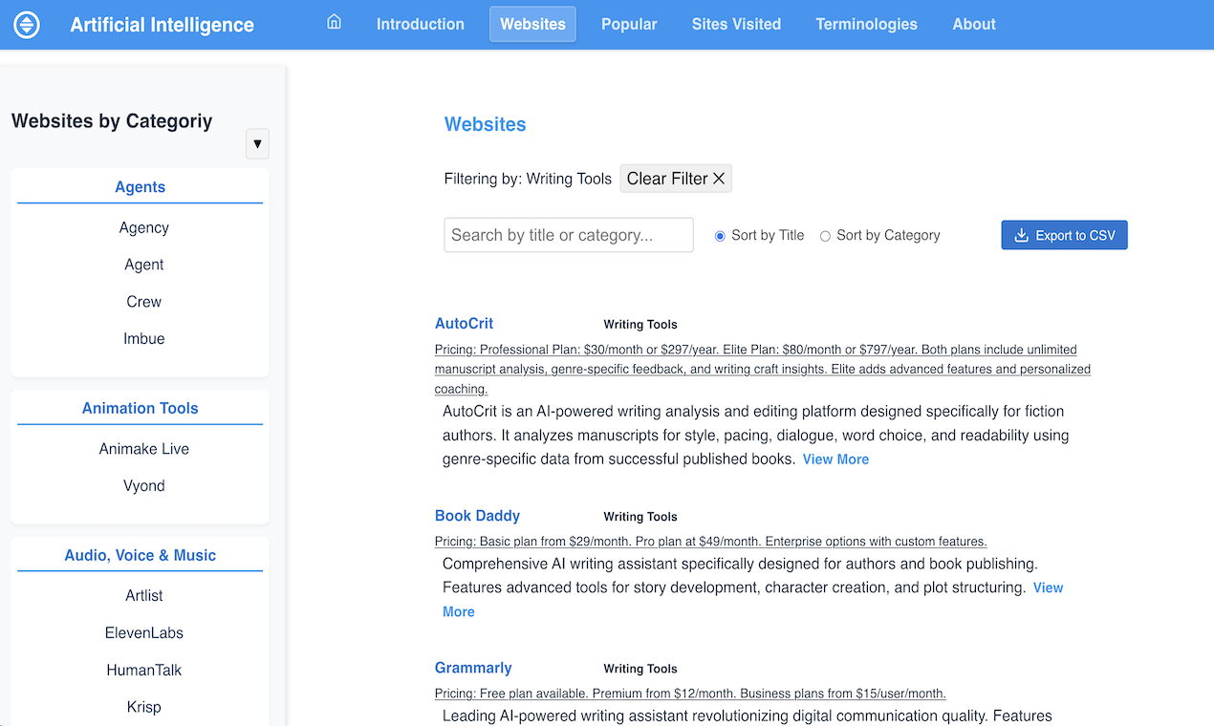Go to the home icon
This screenshot has height=726, width=1214.
(334, 23)
